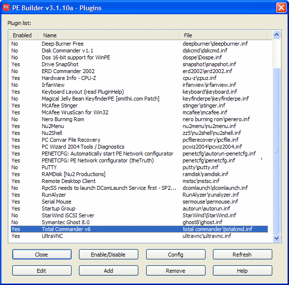The image size is (289, 285).
Task: Select the McAfee Stinger plugin
Action: pyautogui.click(x=139, y=105)
